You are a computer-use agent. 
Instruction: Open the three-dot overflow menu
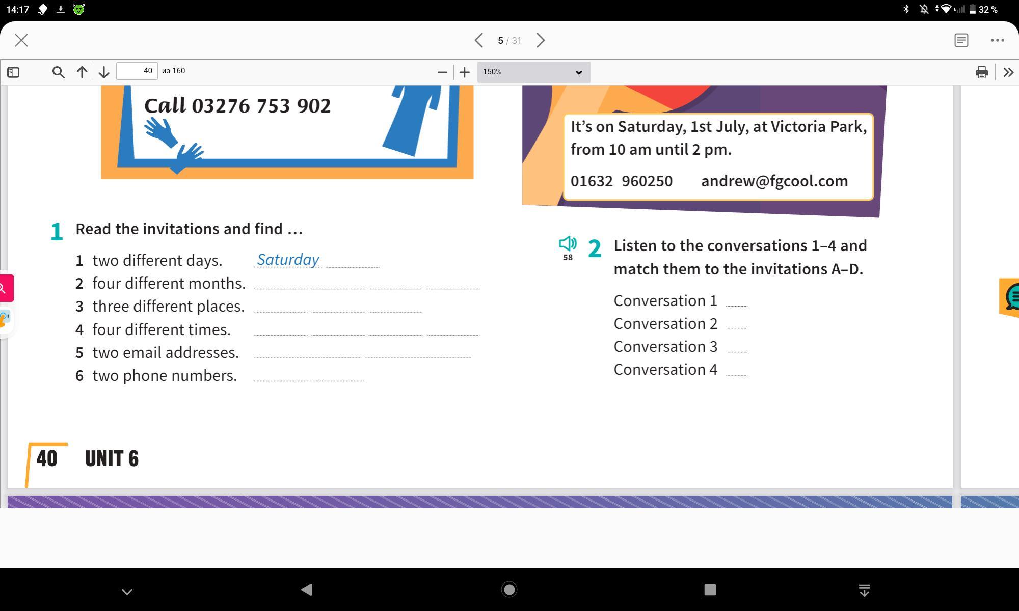(x=997, y=40)
